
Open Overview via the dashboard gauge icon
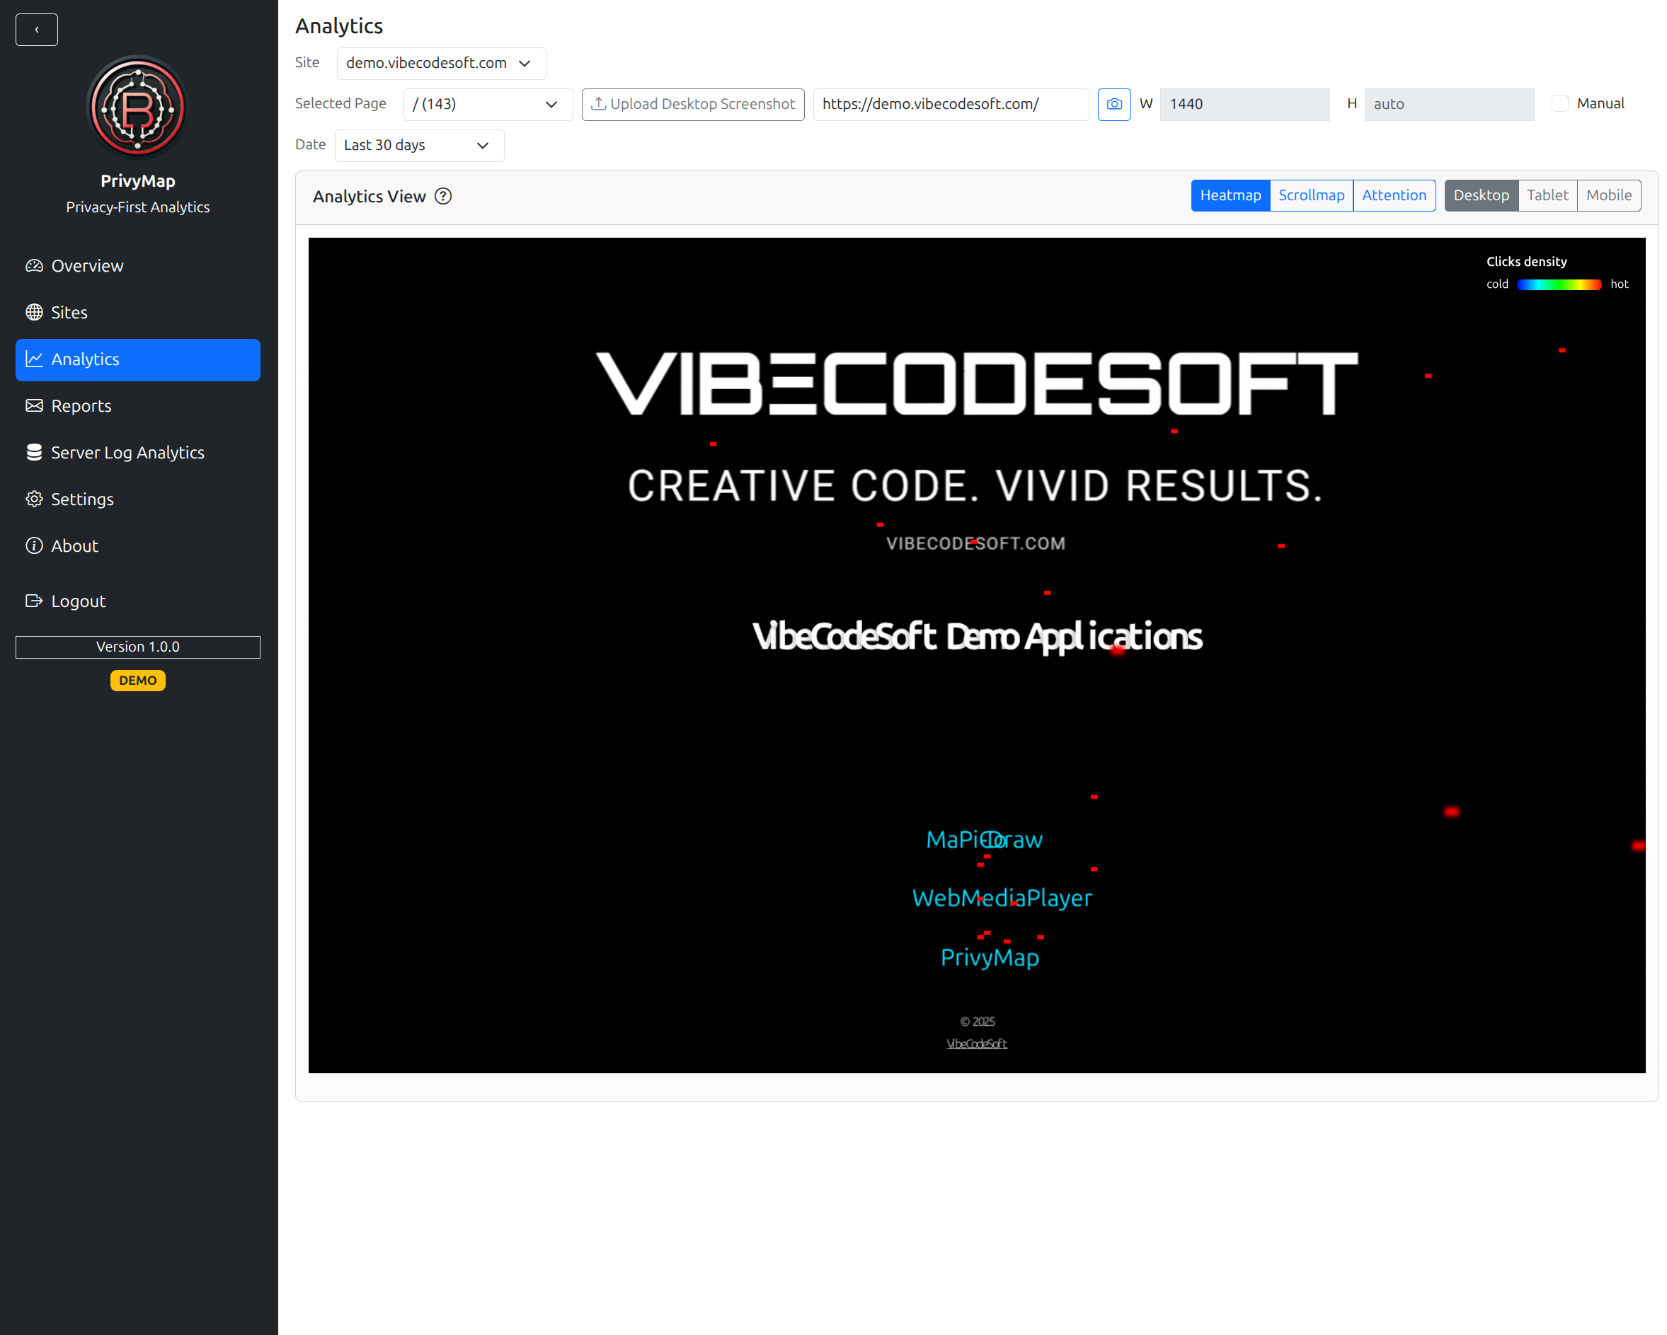tap(34, 266)
